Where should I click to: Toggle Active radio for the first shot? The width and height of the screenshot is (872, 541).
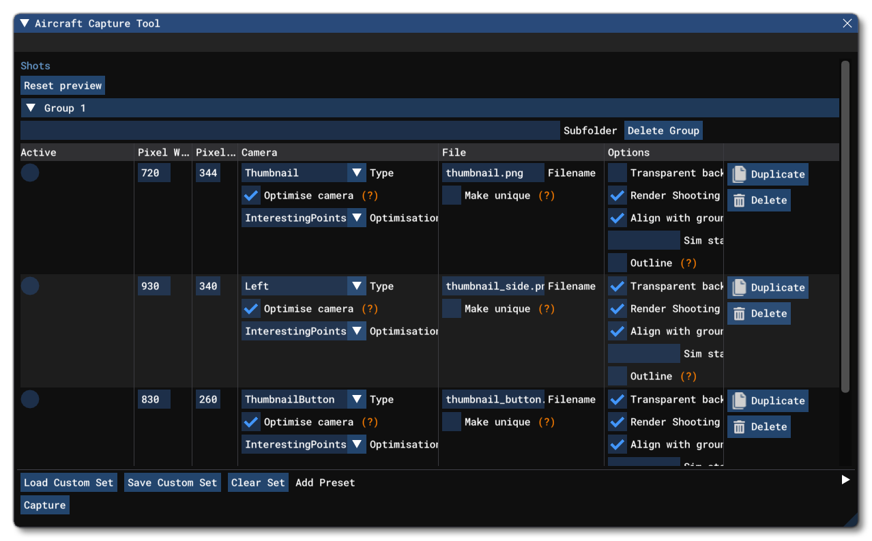(x=30, y=173)
